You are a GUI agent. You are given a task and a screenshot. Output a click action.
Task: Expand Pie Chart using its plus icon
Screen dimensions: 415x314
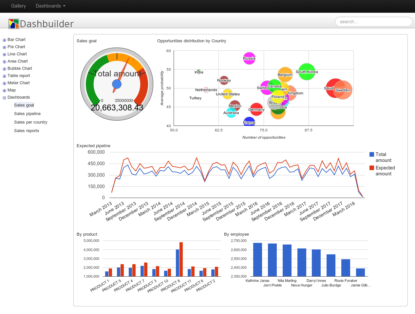tap(4, 47)
